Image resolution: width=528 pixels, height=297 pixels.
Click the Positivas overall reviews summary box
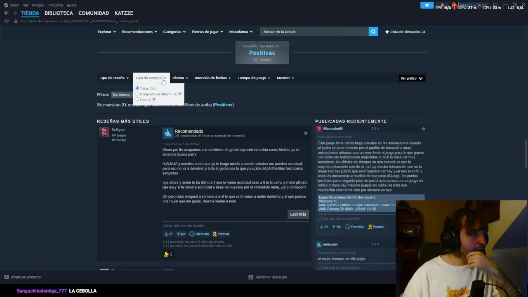tap(262, 53)
